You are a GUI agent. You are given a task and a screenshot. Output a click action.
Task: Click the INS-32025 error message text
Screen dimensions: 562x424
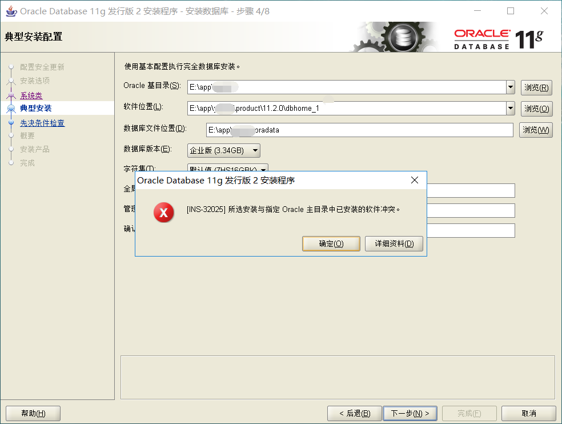click(x=293, y=209)
